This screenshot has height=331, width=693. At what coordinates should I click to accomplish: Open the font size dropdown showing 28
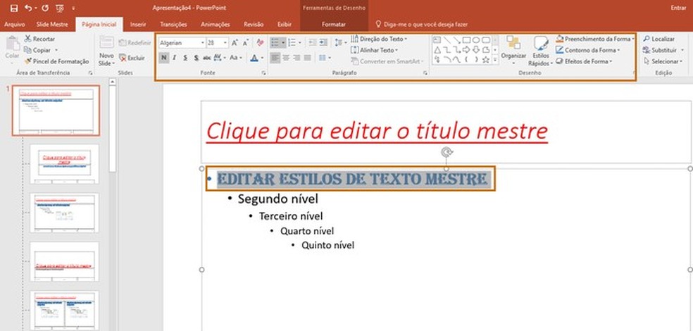(225, 43)
